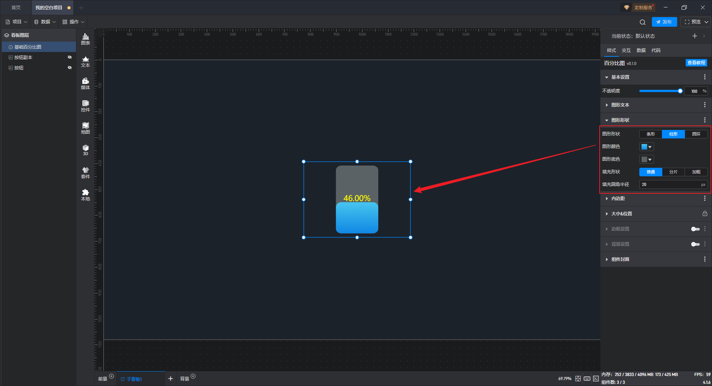Viewport: 712px width, 386px height.
Task: Click the more options dots for 边框设置
Action: coord(705,229)
